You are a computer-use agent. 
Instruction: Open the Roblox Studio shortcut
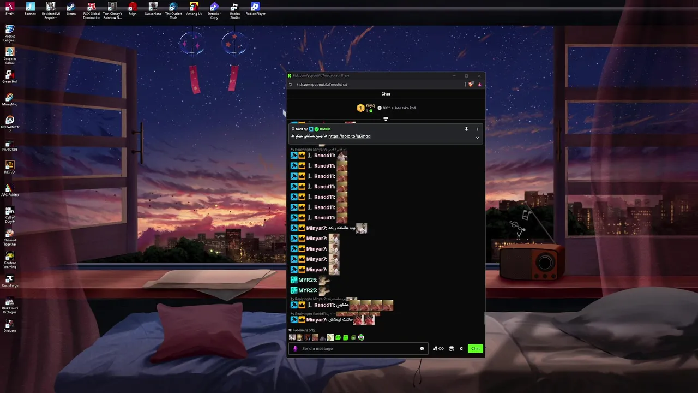click(x=235, y=10)
